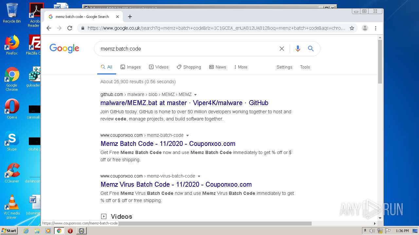
Task: Expand the More search options
Action: tap(241, 67)
